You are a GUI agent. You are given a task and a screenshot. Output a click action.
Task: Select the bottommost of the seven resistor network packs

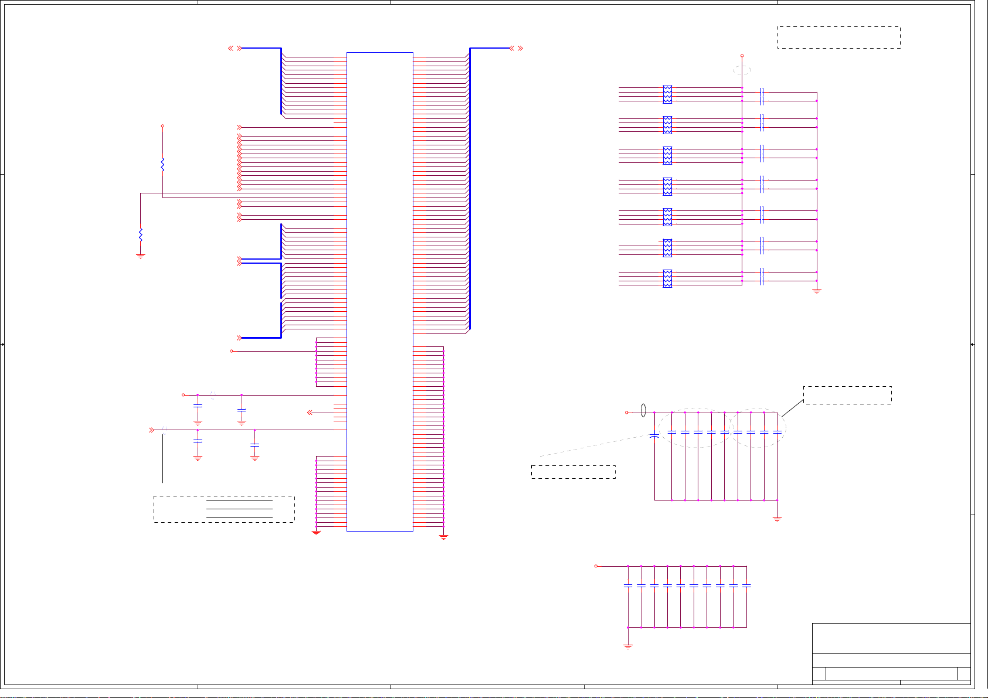tap(667, 278)
